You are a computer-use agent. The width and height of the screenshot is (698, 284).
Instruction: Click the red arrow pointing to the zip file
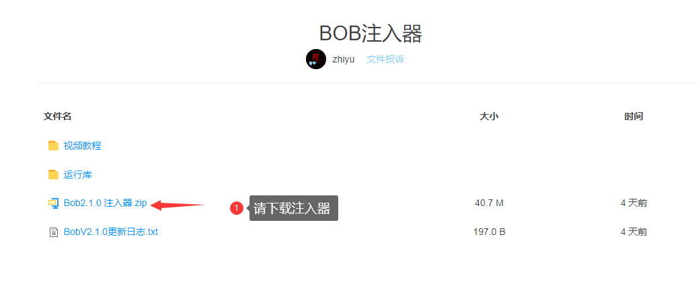(x=177, y=205)
